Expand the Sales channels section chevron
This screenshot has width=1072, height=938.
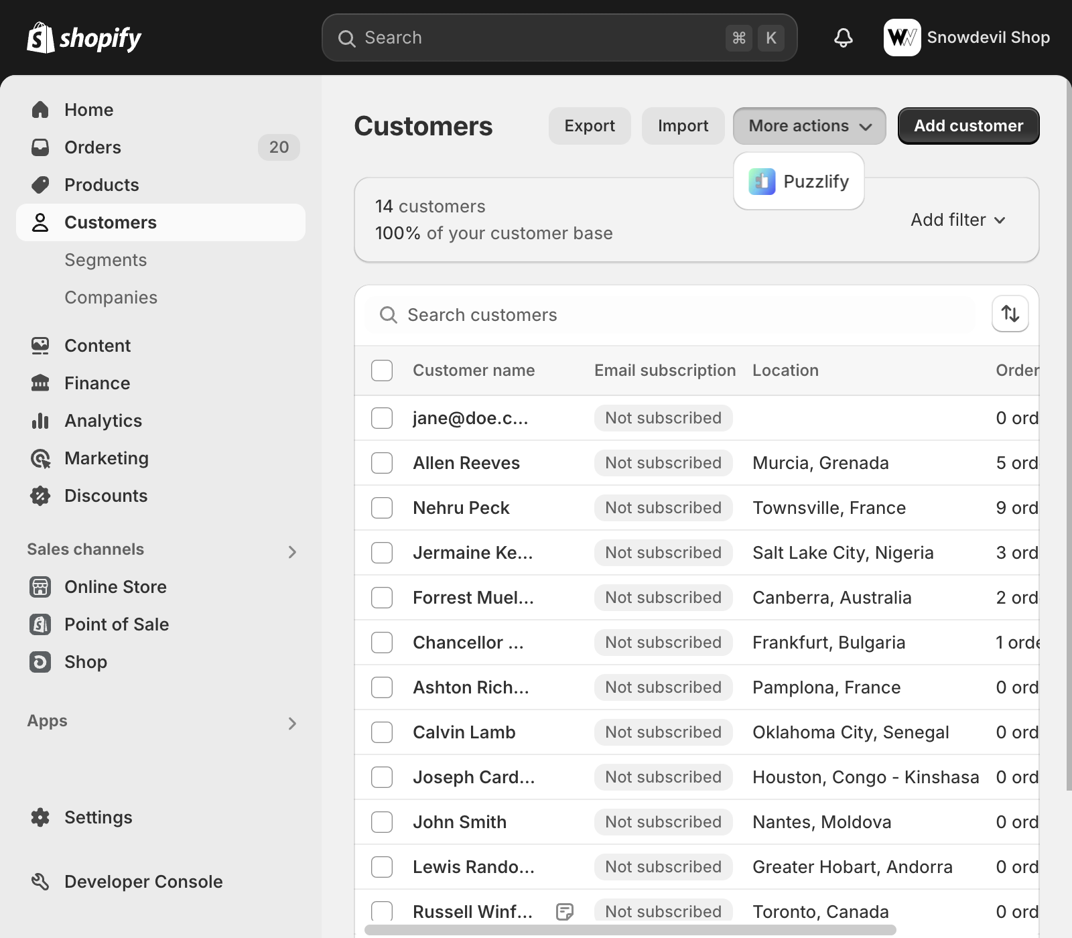point(292,552)
